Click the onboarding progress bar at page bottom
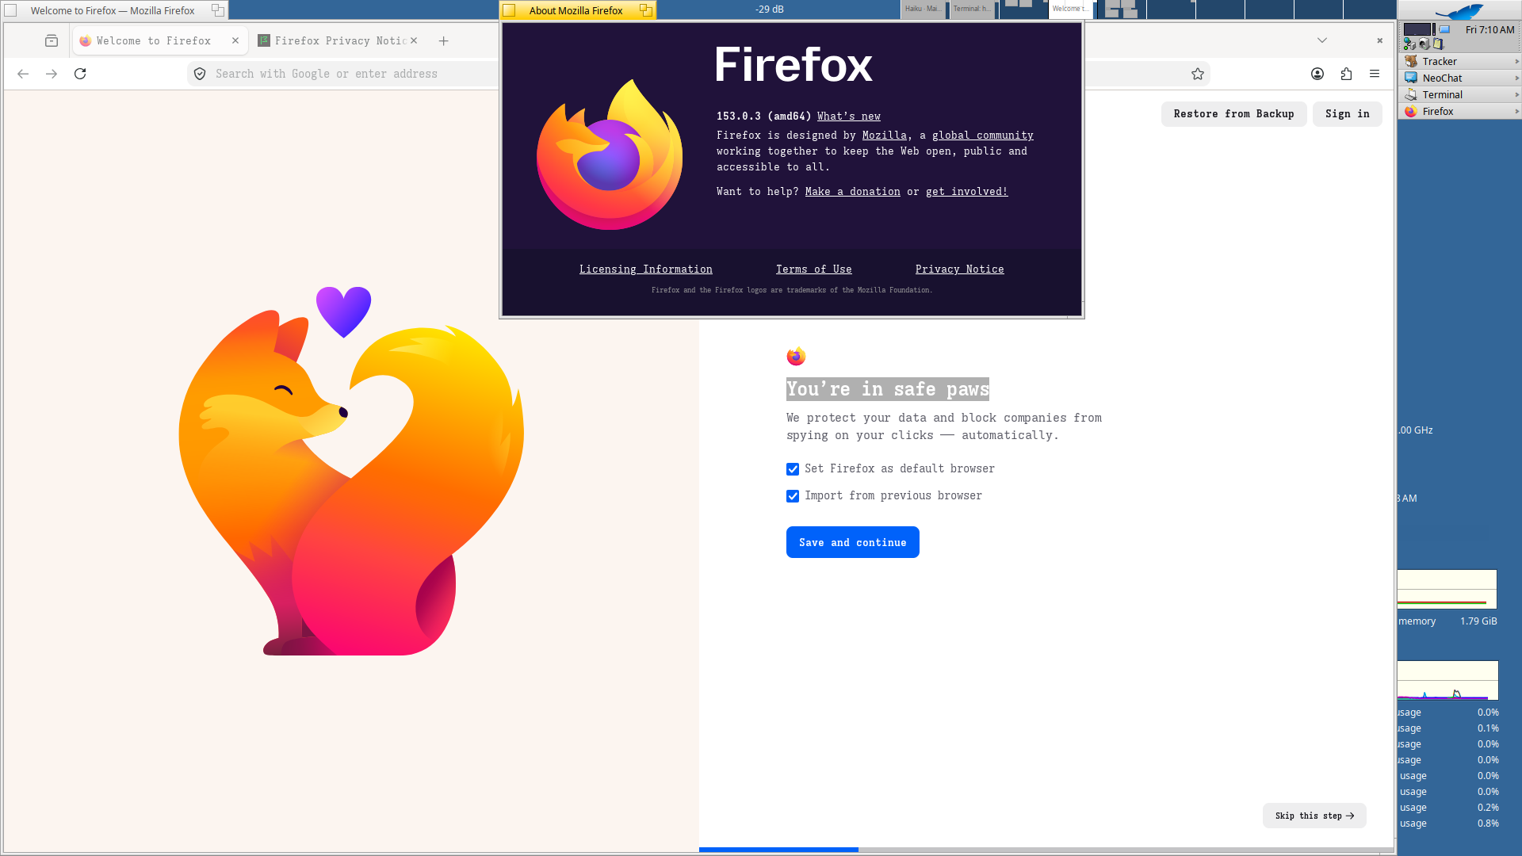1522x856 pixels. 1046,850
